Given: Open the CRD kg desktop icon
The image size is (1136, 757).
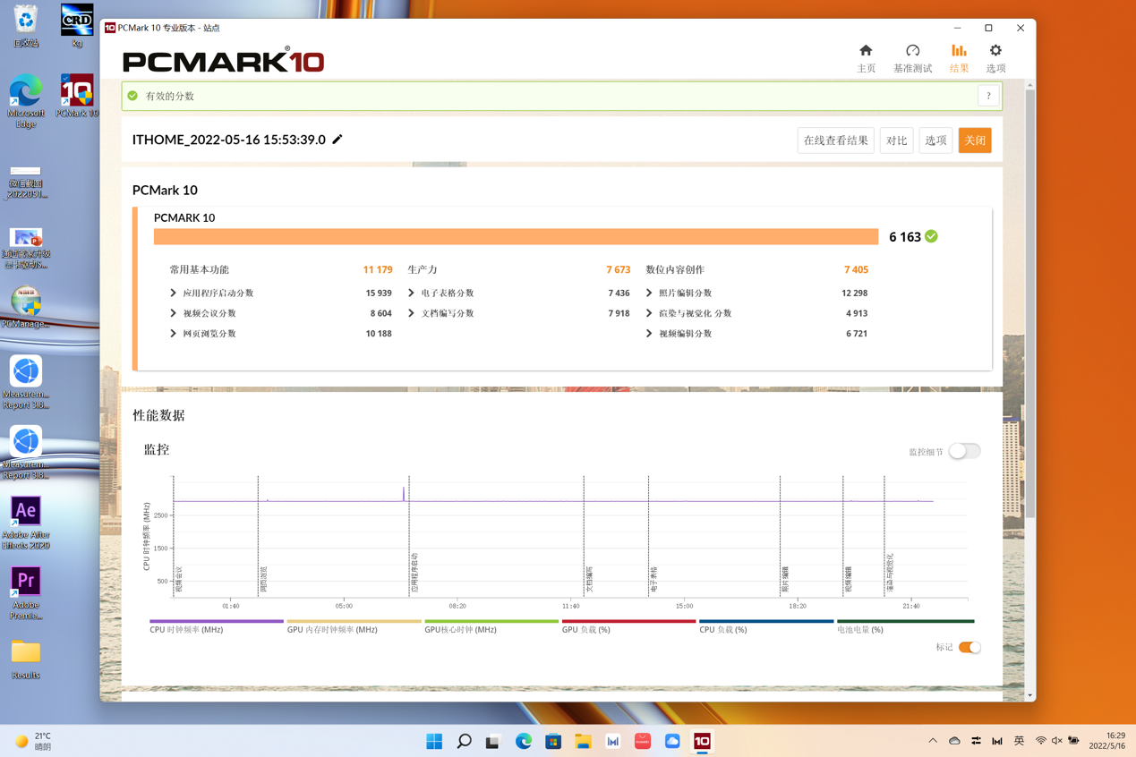Looking at the screenshot, I should [77, 26].
